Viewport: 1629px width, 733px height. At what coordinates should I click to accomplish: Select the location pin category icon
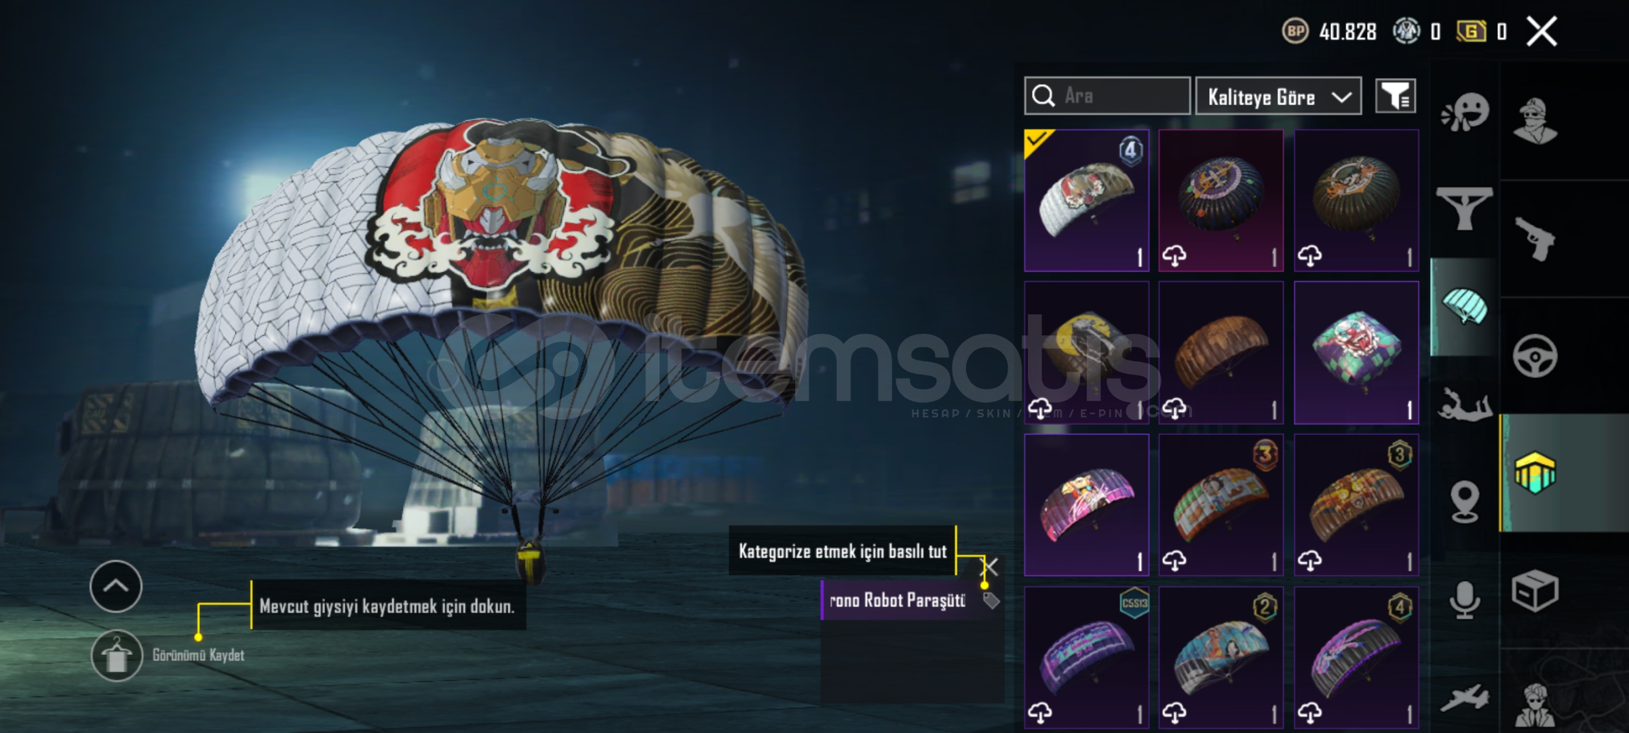[x=1464, y=501]
